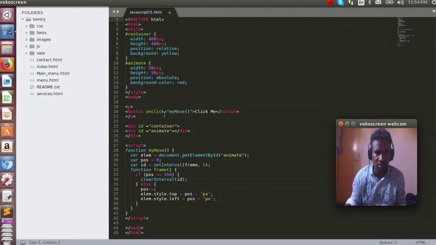Open the text editor pencil icon in dock
436x245 pixels.
[x=7, y=196]
